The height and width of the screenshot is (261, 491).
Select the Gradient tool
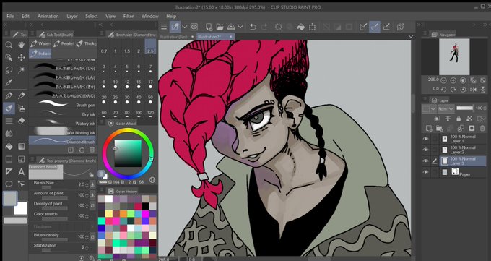click(21, 147)
